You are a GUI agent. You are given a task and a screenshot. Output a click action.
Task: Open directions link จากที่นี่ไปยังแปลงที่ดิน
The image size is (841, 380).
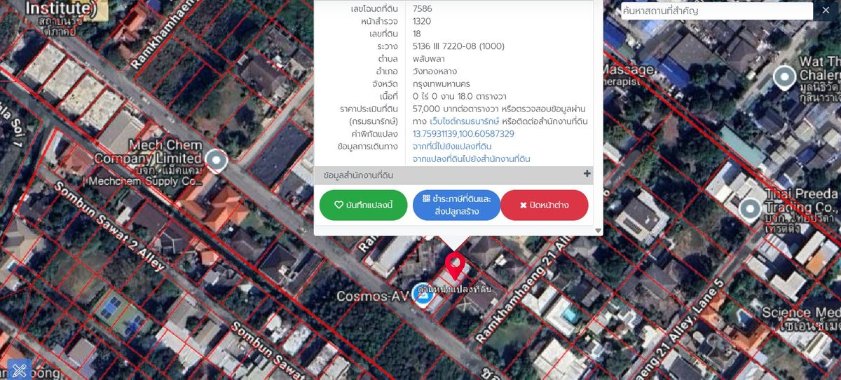point(451,146)
